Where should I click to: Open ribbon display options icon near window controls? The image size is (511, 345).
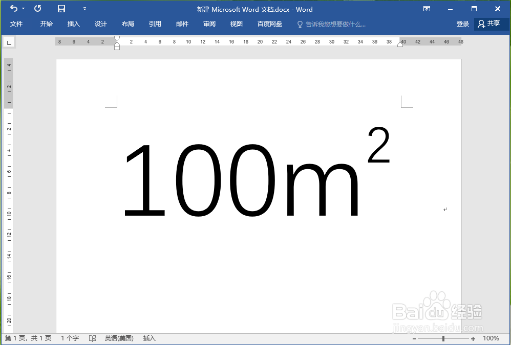tap(427, 9)
